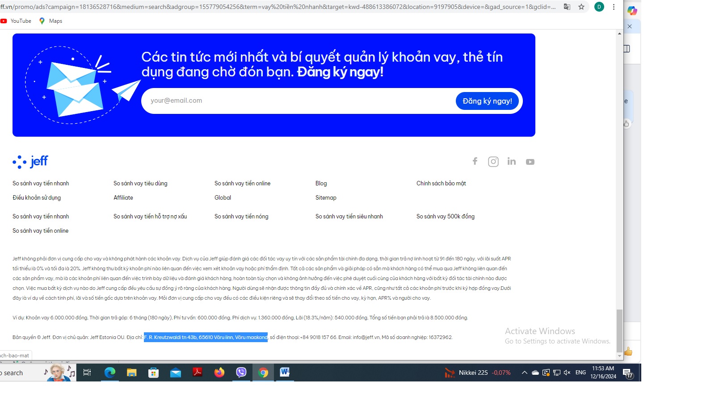Screen dimensions: 715x402
Task: Open the 'Sitemap' footer link
Action: [326, 198]
